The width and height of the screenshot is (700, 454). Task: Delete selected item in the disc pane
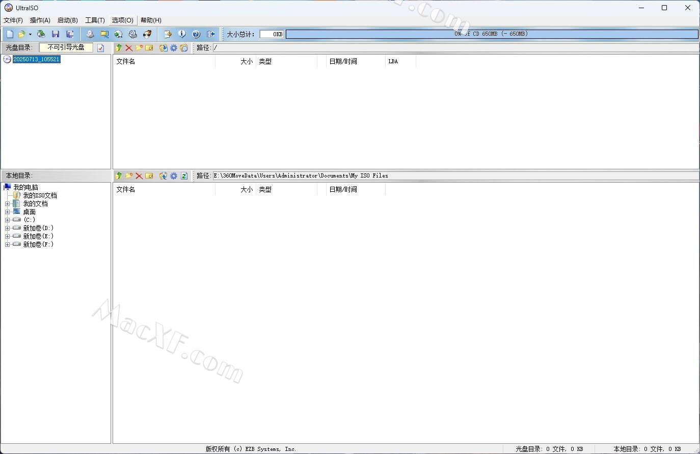coord(129,47)
